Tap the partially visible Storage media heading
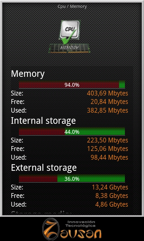 click(41, 213)
